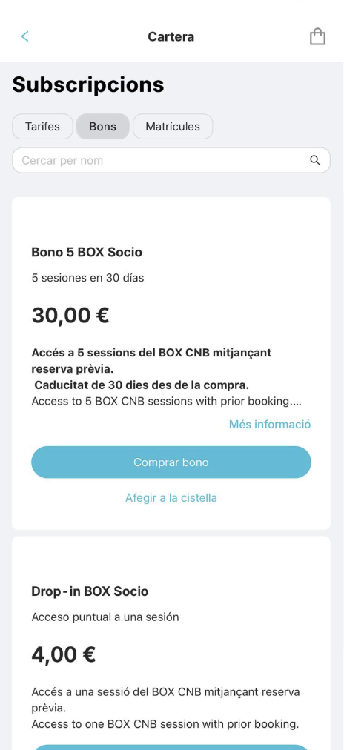This screenshot has width=344, height=750.
Task: Select the Bons tab
Action: coord(103,126)
